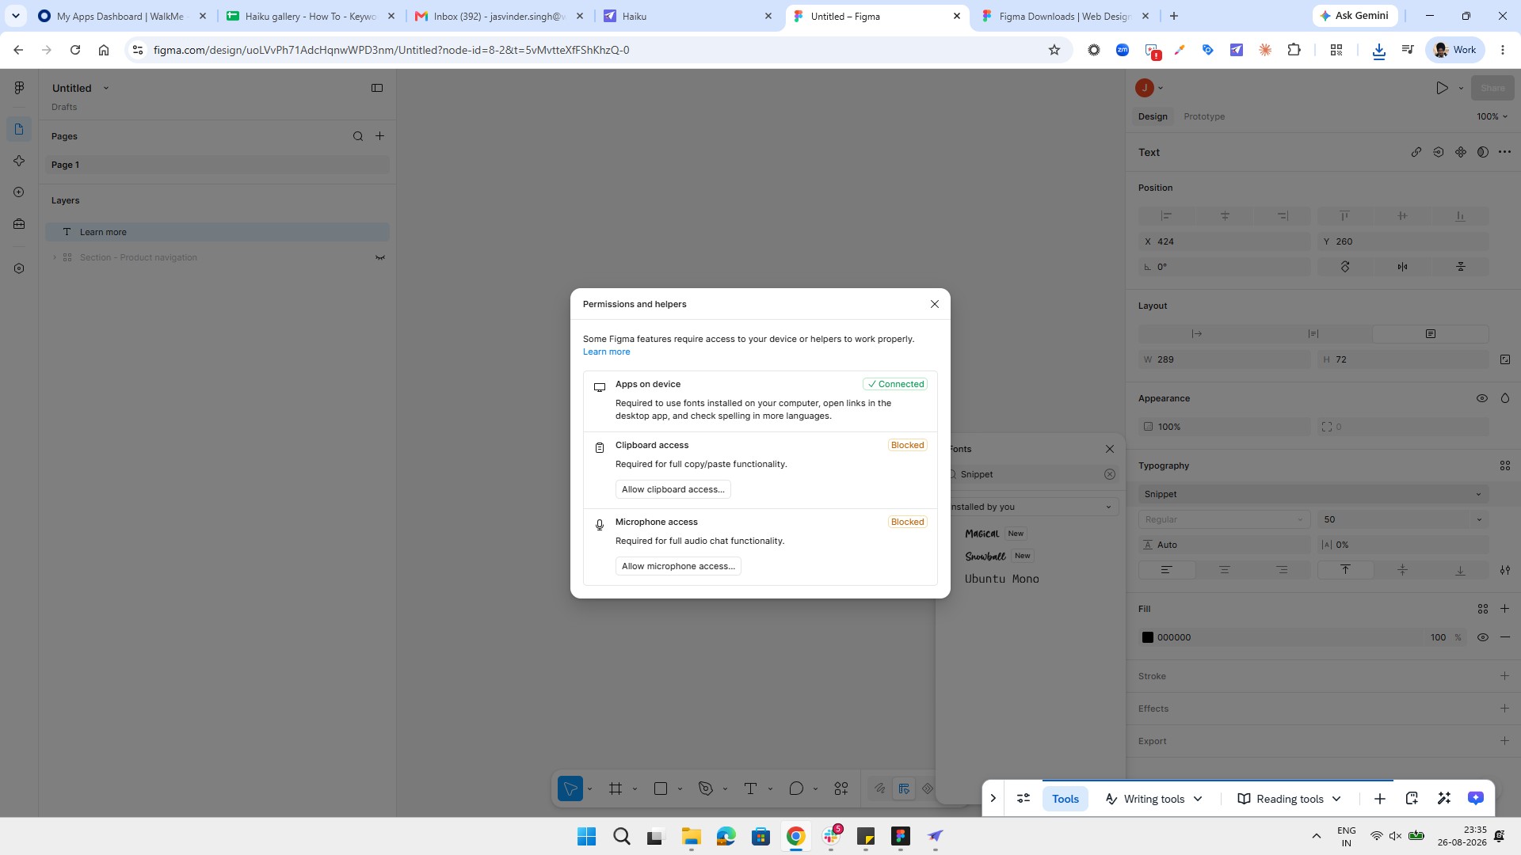Toggle visibility of Section - Product navigation layer
The width and height of the screenshot is (1521, 855).
pos(380,257)
